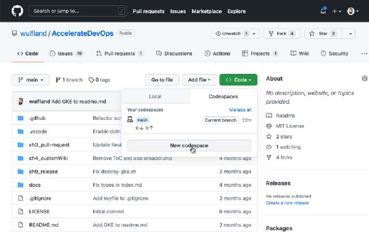Open the GitHub home logo
369x234 pixels.
click(17, 11)
